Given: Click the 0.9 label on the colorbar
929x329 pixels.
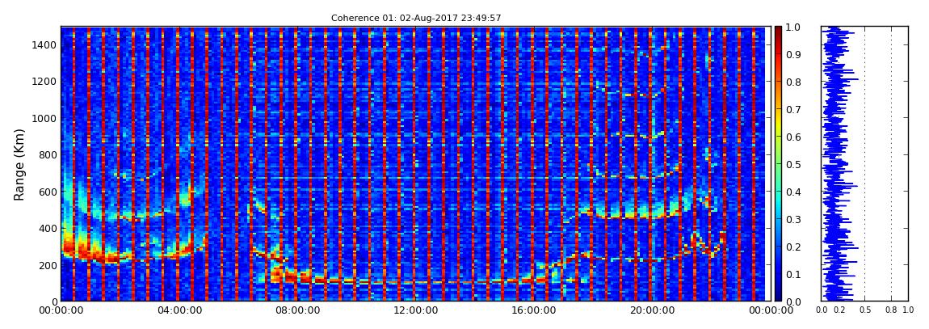Looking at the screenshot, I should (x=792, y=54).
